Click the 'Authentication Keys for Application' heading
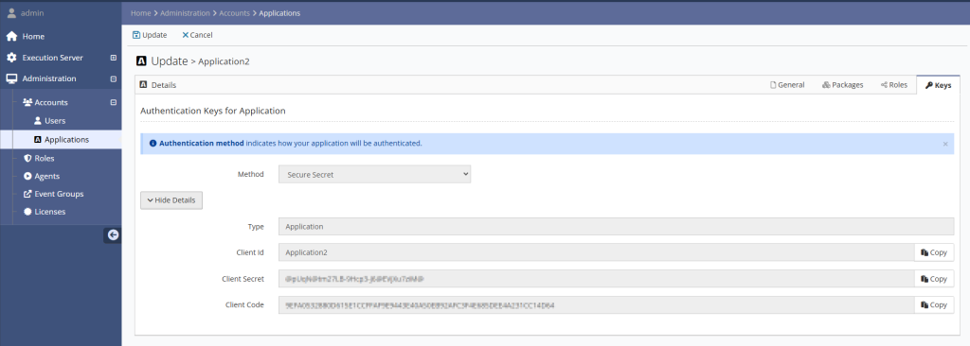The image size is (970, 346). pos(213,112)
